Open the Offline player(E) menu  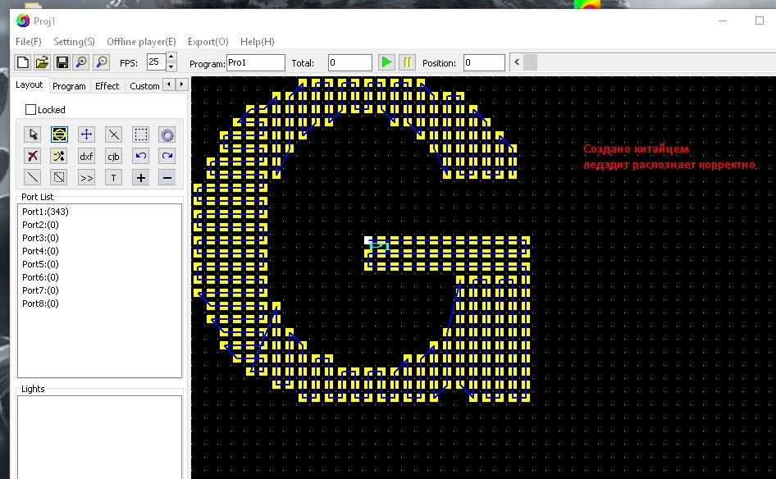click(x=142, y=42)
